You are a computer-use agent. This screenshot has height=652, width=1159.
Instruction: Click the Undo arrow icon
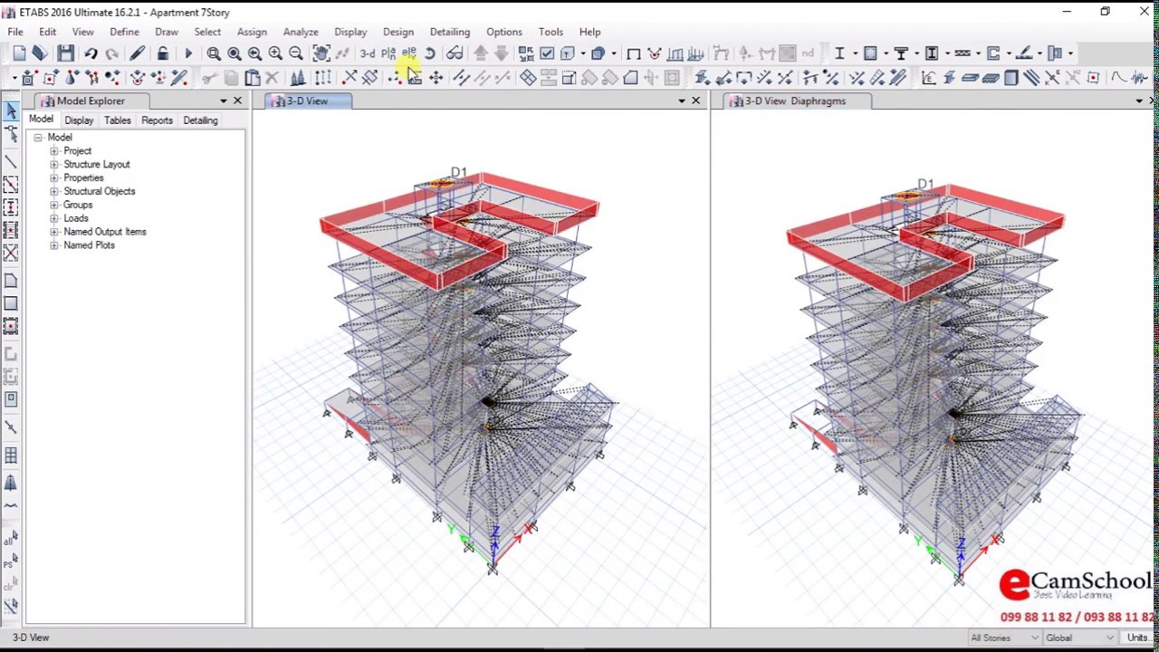coord(91,53)
